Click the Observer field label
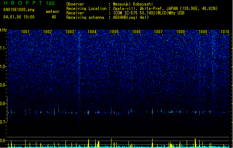 click(75, 4)
